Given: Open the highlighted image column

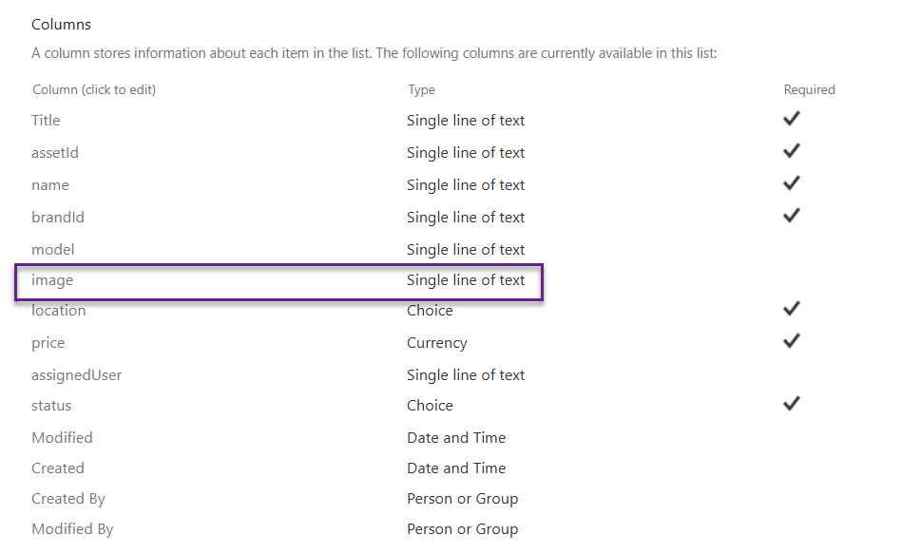Looking at the screenshot, I should point(52,280).
